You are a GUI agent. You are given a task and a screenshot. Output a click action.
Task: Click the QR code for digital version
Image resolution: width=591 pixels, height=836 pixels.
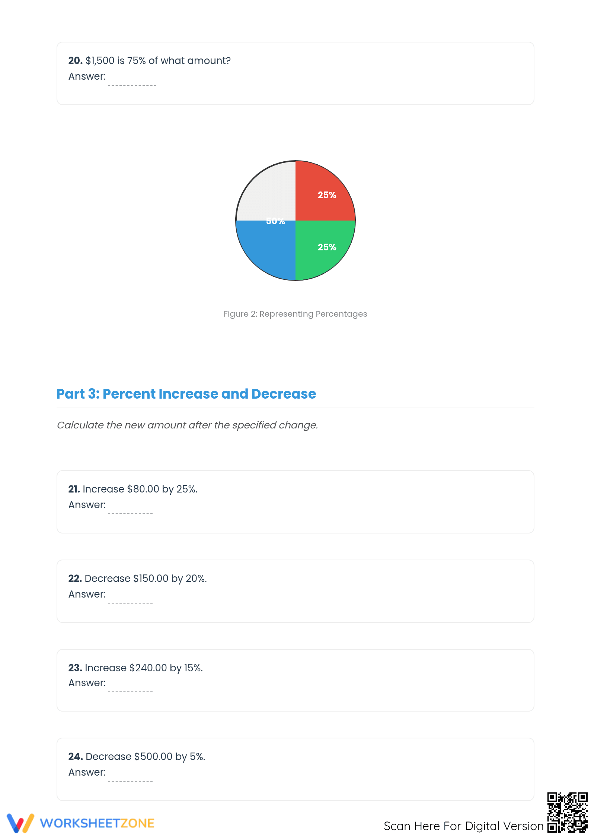567,813
